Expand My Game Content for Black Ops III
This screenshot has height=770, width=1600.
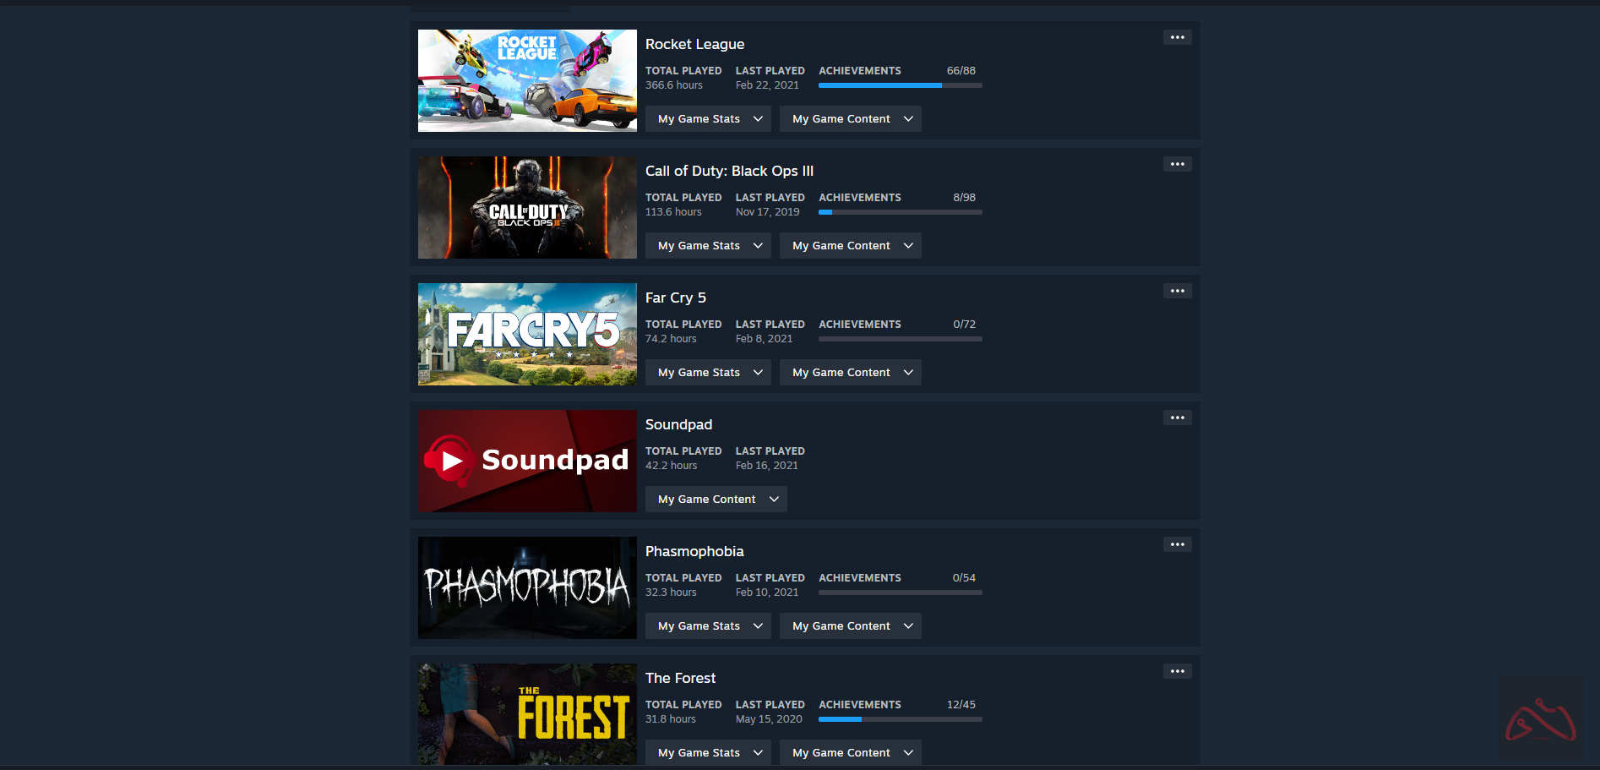point(850,246)
